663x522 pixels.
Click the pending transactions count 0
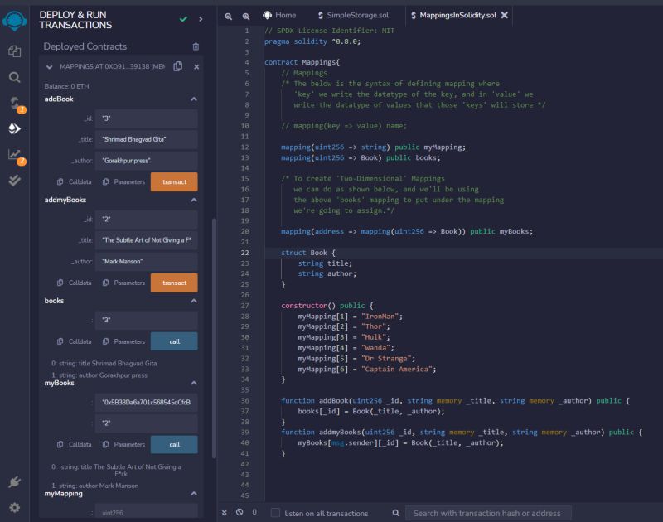254,512
